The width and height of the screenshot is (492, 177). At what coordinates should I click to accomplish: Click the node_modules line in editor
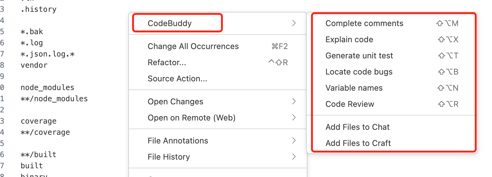pos(47,88)
